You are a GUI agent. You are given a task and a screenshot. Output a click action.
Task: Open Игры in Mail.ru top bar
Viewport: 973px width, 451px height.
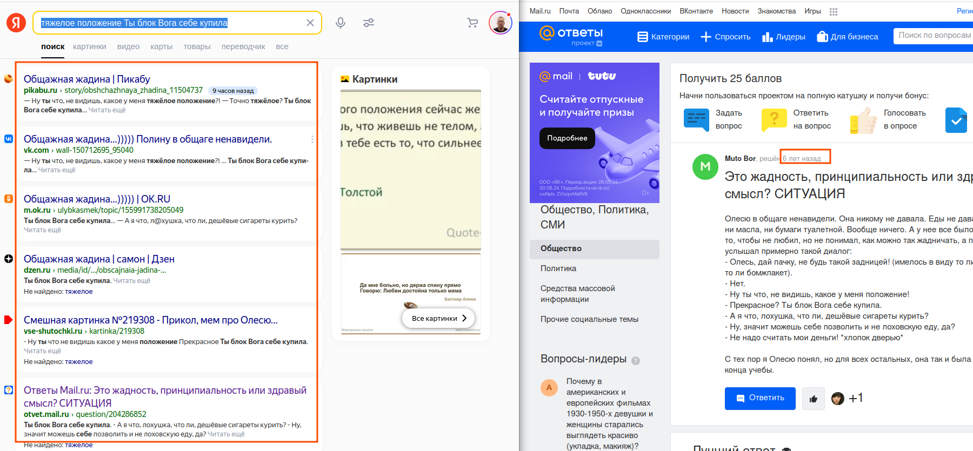(812, 11)
